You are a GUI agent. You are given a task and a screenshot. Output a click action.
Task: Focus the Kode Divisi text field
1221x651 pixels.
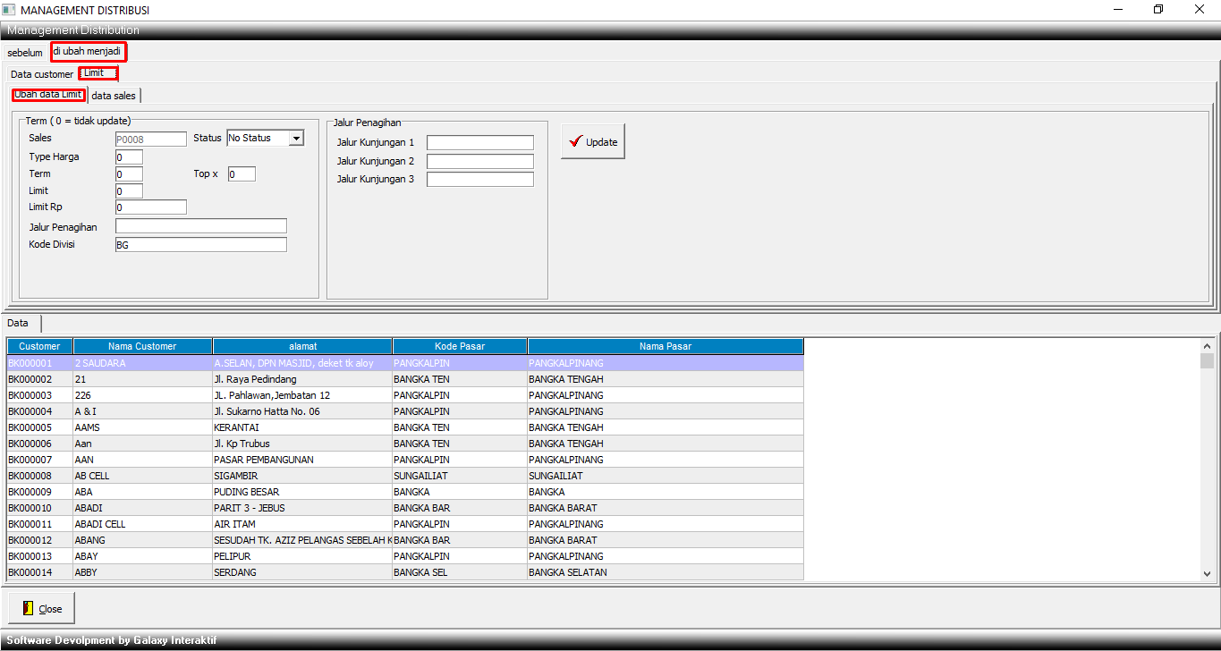click(x=200, y=245)
